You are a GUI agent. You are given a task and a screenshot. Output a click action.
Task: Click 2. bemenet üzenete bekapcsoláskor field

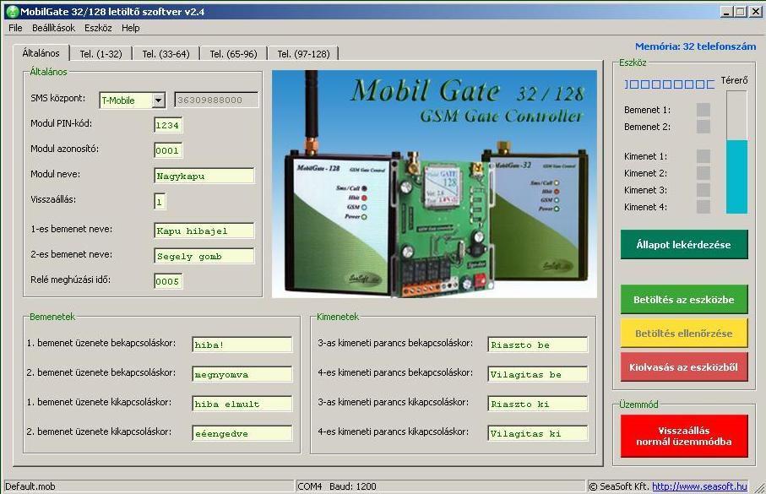242,374
